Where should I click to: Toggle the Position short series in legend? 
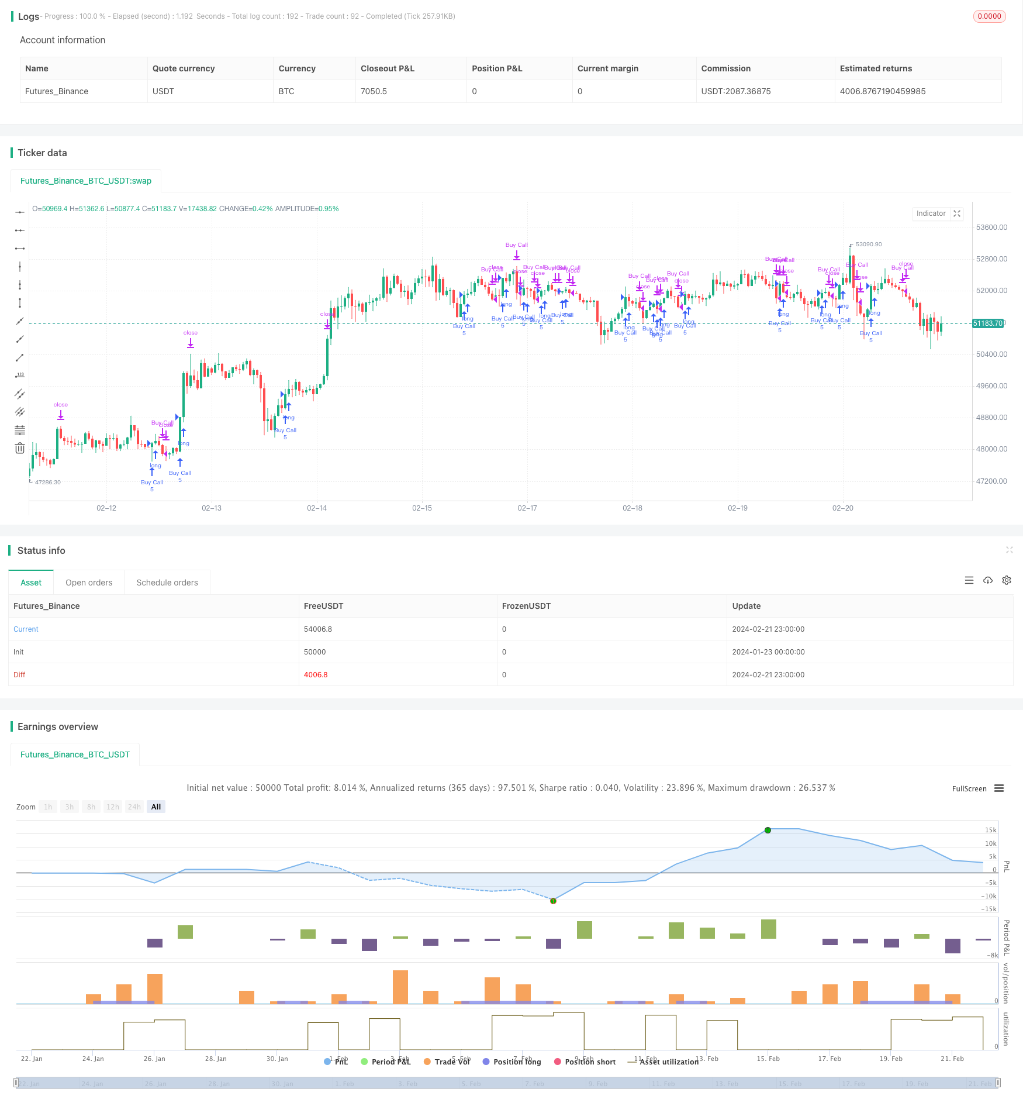click(585, 1062)
